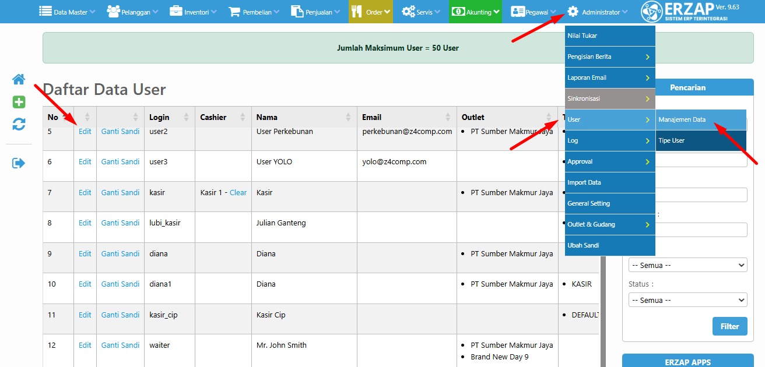Screen dimensions: 765x367
Task: Click Ganti Sandi for user diana1
Action: point(120,284)
